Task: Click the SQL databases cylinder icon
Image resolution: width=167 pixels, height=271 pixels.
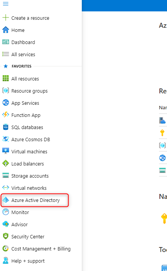Action: (6, 127)
